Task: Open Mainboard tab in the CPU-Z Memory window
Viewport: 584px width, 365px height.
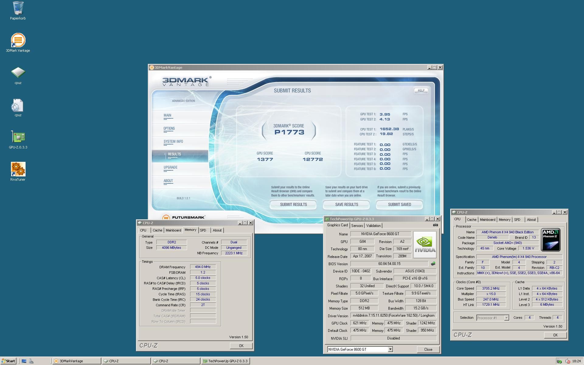Action: (x=173, y=230)
